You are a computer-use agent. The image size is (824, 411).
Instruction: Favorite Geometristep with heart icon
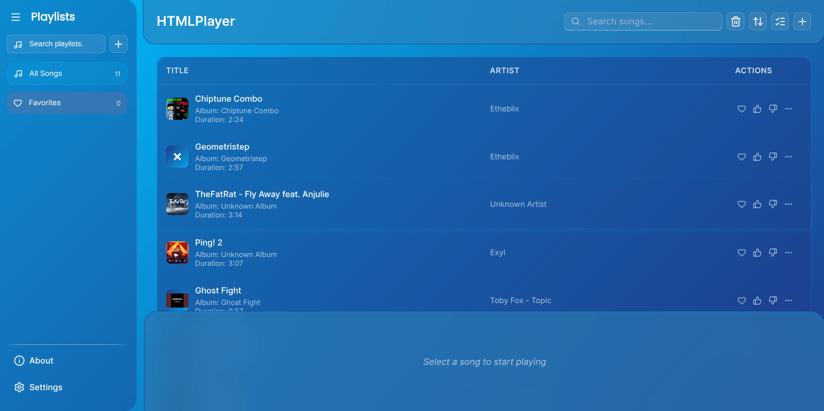point(742,157)
